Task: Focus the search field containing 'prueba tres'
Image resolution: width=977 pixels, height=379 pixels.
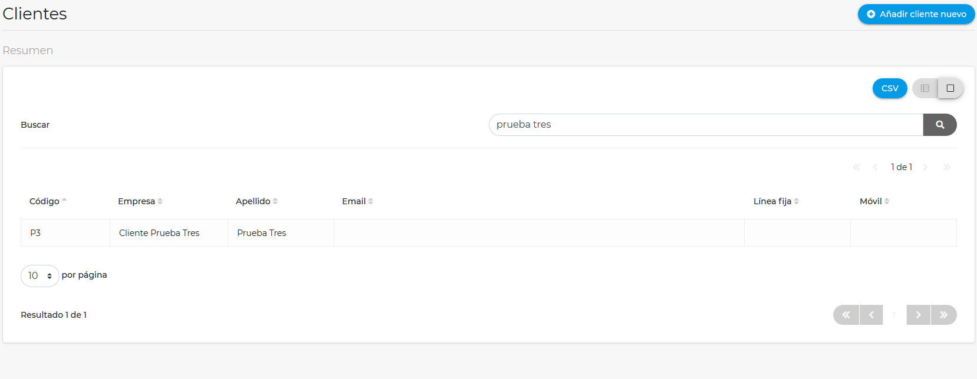Action: [706, 125]
